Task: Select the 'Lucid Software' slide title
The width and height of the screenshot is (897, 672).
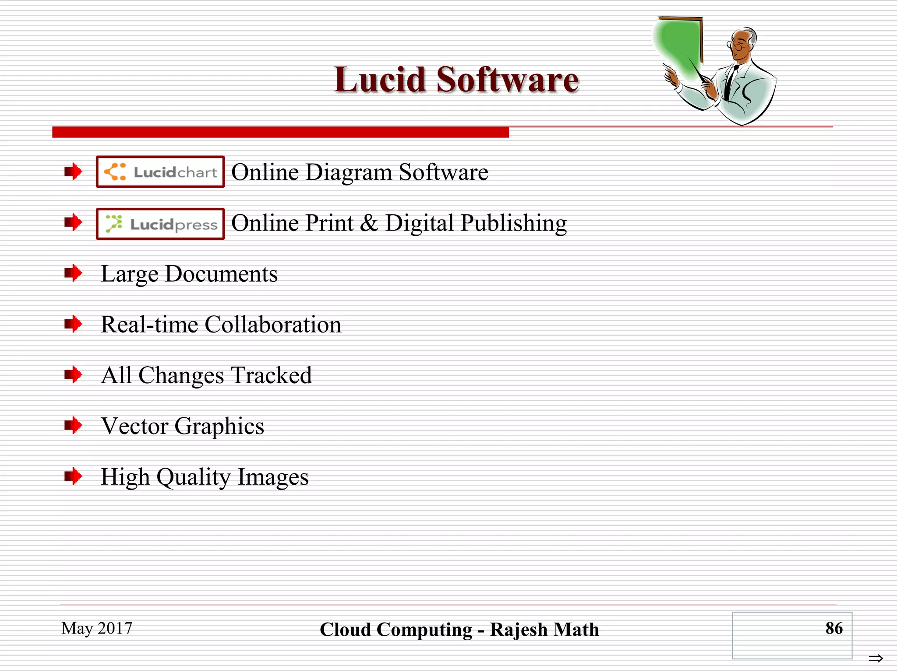Action: pos(456,80)
